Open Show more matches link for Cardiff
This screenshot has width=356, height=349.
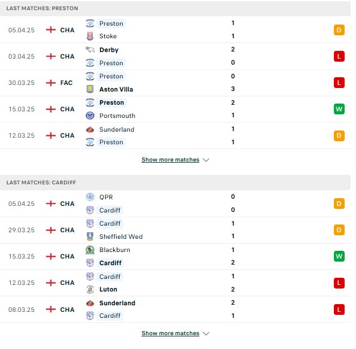pyautogui.click(x=171, y=333)
